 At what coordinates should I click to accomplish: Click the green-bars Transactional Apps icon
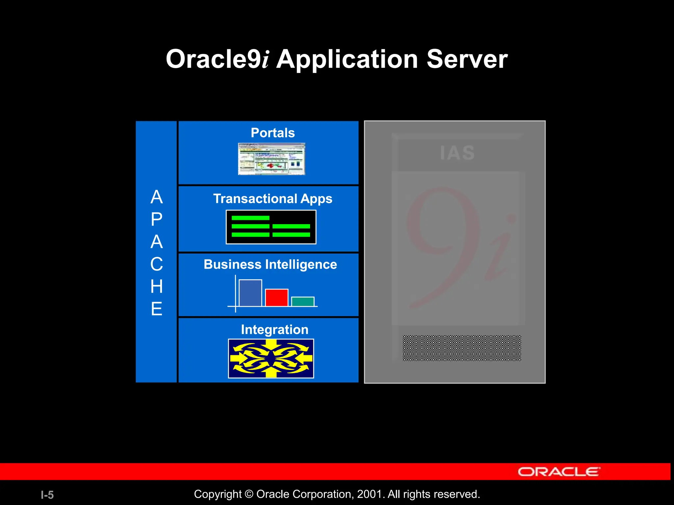click(271, 227)
